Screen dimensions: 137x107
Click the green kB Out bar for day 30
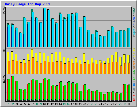[x=125, y=92]
